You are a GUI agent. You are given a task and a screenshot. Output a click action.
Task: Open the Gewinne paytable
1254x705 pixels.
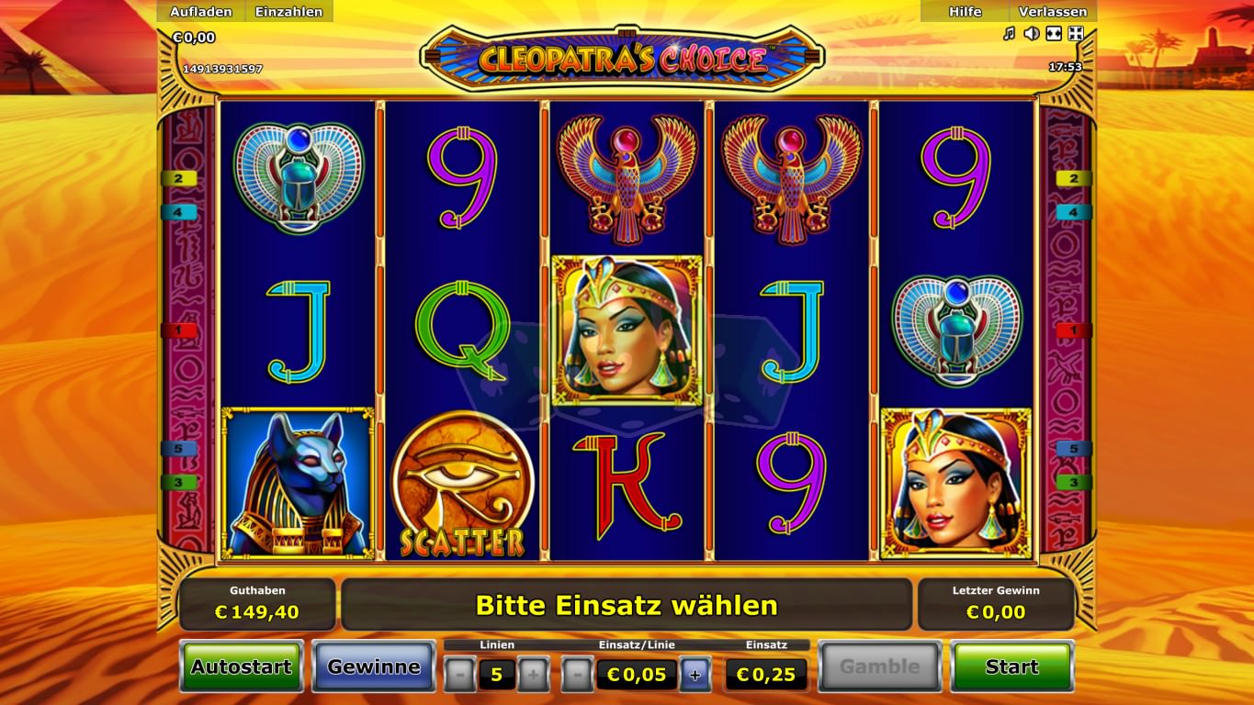[x=374, y=666]
